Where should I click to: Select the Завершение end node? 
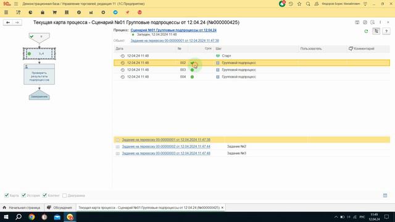(39, 95)
